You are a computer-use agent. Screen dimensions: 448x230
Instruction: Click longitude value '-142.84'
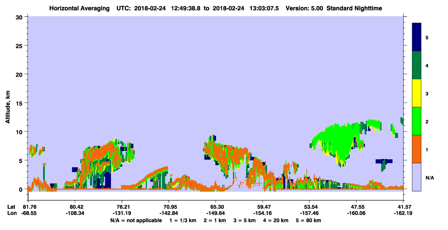[169, 213]
